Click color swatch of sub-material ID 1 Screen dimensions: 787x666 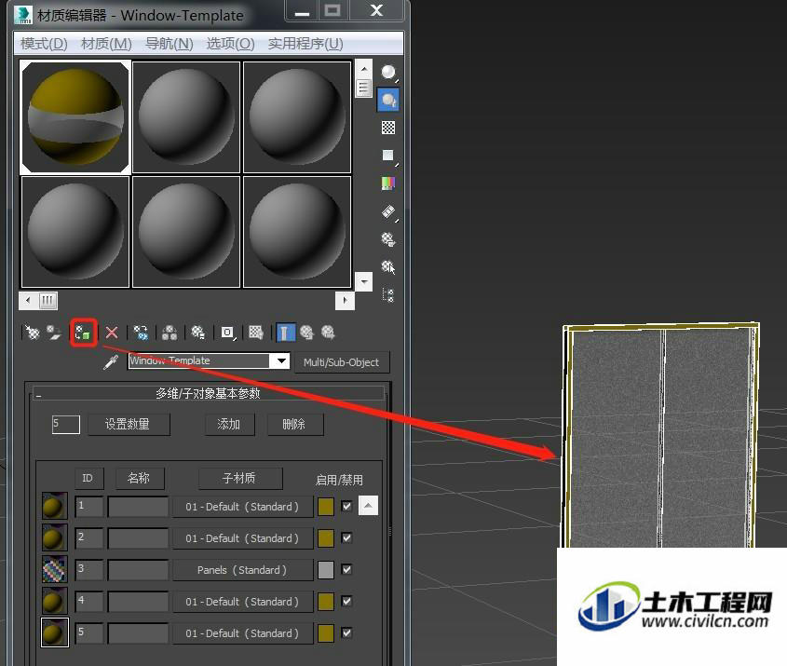[x=326, y=507]
